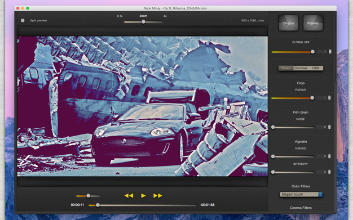Click the Vignette Radius value stepper
Viewport: 353px width, 220px height.
pos(329,156)
